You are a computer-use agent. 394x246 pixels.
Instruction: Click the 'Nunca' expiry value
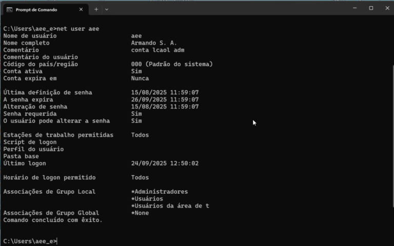140,78
